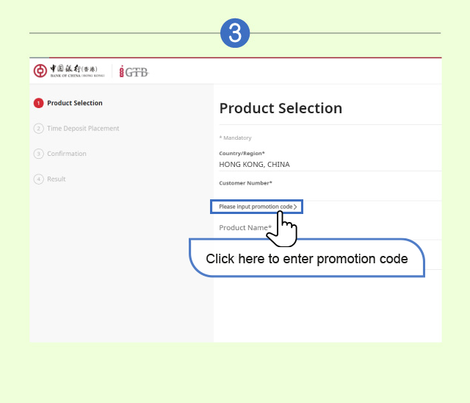The image size is (470, 403).
Task: Click the step 2 circle icon
Action: tap(39, 129)
